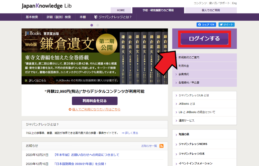Go to 本棚 in navigation bar
Viewport: 259px width, 166px height.
click(x=83, y=17)
